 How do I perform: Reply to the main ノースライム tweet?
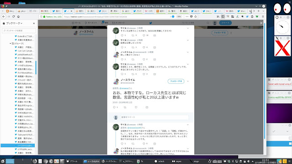click(x=115, y=108)
